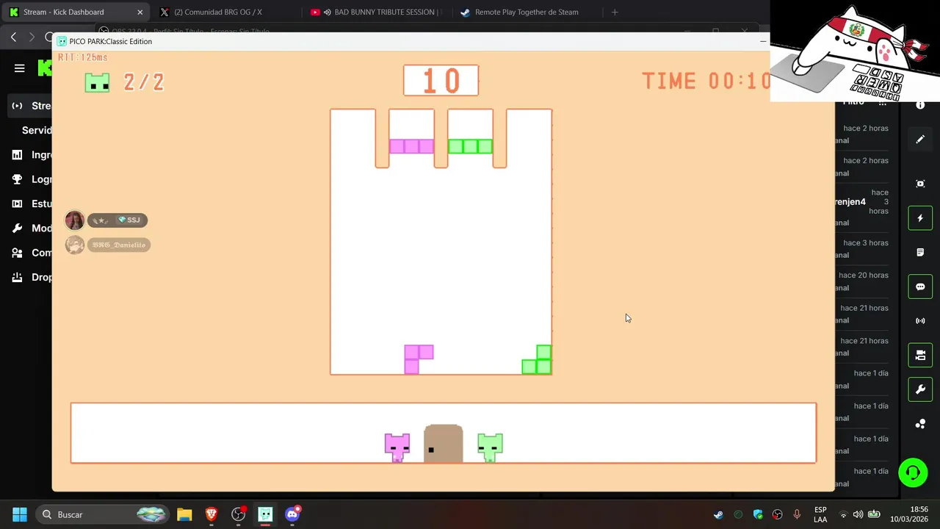The height and width of the screenshot is (529, 940).
Task: Open the Kick sidebar hamburger menu
Action: click(20, 68)
